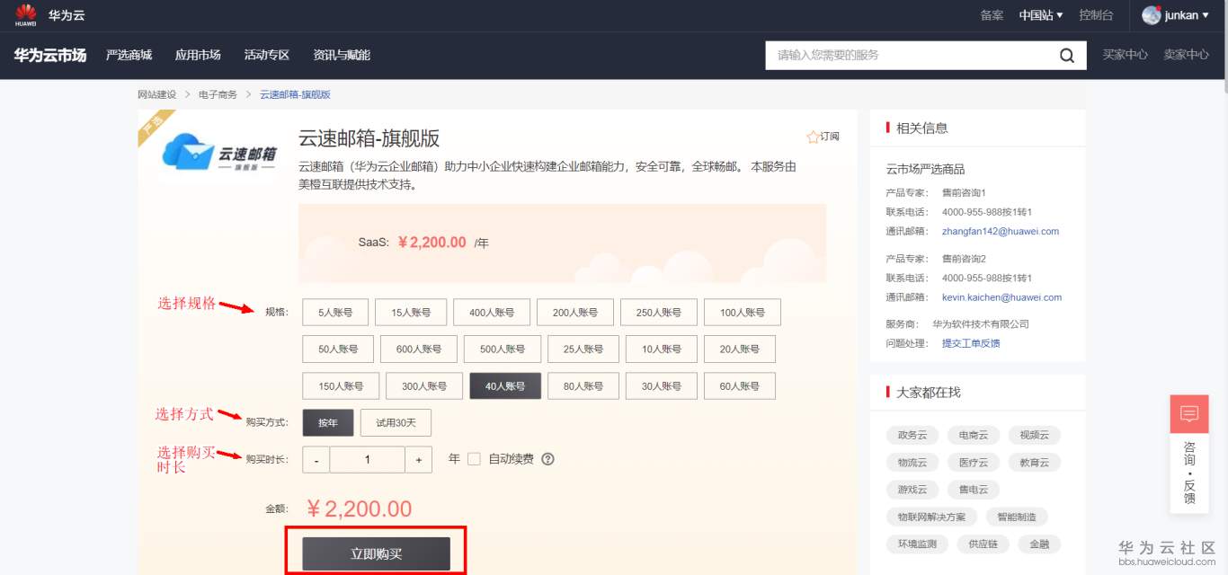The height and width of the screenshot is (575, 1228).
Task: Open the 资讯与赋能 menu
Action: [x=342, y=55]
